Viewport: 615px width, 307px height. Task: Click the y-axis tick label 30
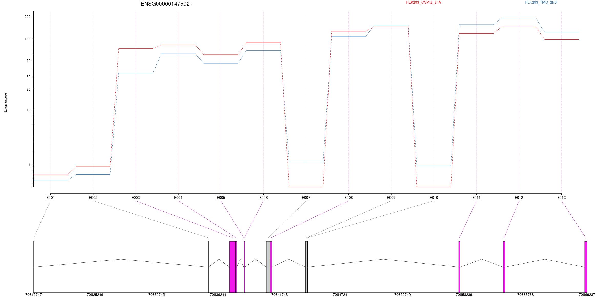(x=28, y=77)
